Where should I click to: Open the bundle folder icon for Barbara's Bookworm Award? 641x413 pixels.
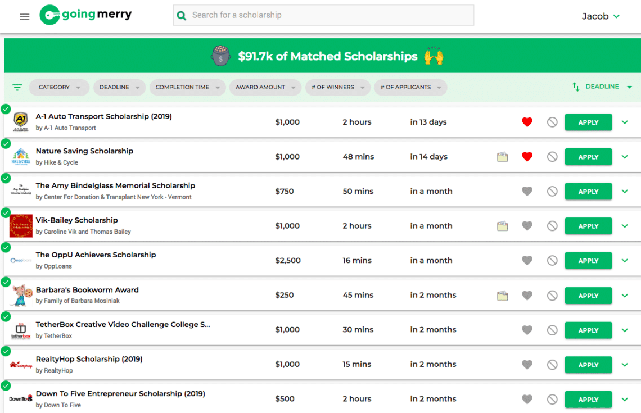click(x=503, y=296)
